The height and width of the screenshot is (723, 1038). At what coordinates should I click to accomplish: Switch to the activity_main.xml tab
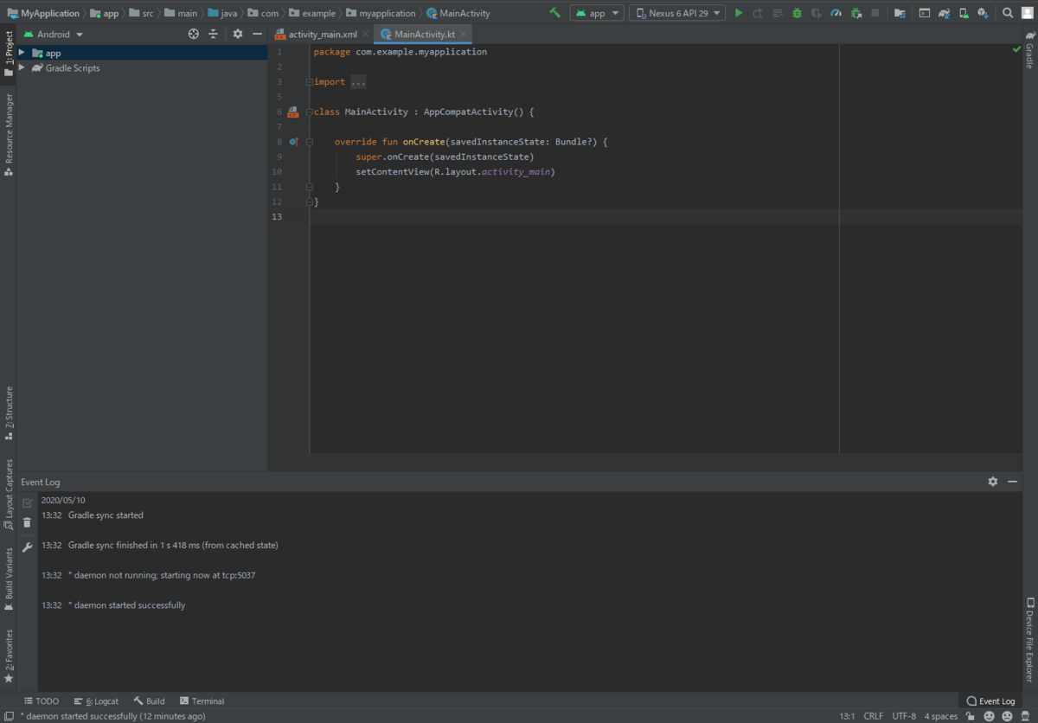click(322, 35)
